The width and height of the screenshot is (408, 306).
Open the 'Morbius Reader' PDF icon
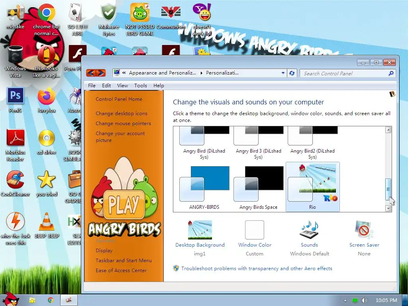[x=16, y=145]
